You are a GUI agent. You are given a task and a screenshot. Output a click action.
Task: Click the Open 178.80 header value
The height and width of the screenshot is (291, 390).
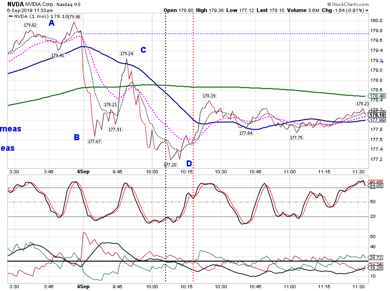pos(178,10)
